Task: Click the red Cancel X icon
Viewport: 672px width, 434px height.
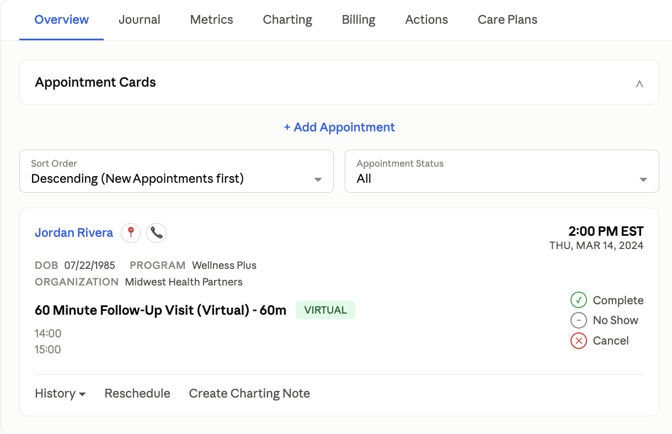Action: click(x=578, y=341)
